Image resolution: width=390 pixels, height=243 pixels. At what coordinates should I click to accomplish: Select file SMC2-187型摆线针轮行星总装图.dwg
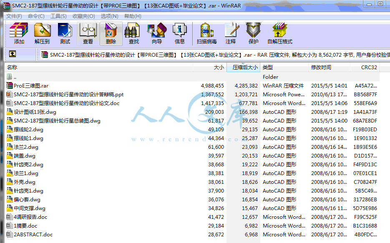(57, 121)
